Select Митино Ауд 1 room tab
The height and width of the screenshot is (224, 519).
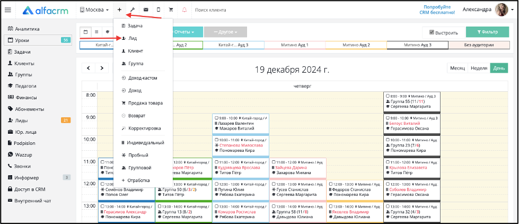(295, 45)
